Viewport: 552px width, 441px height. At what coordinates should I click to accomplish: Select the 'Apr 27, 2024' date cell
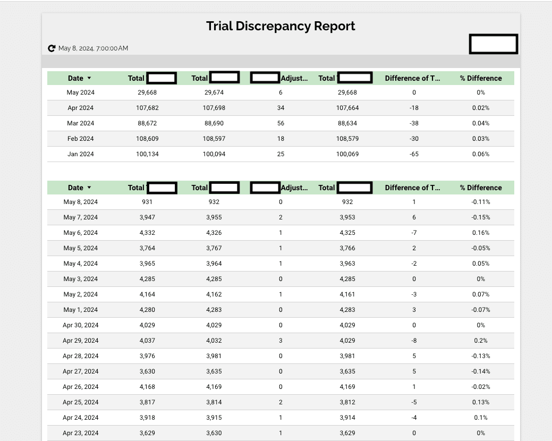pos(81,371)
